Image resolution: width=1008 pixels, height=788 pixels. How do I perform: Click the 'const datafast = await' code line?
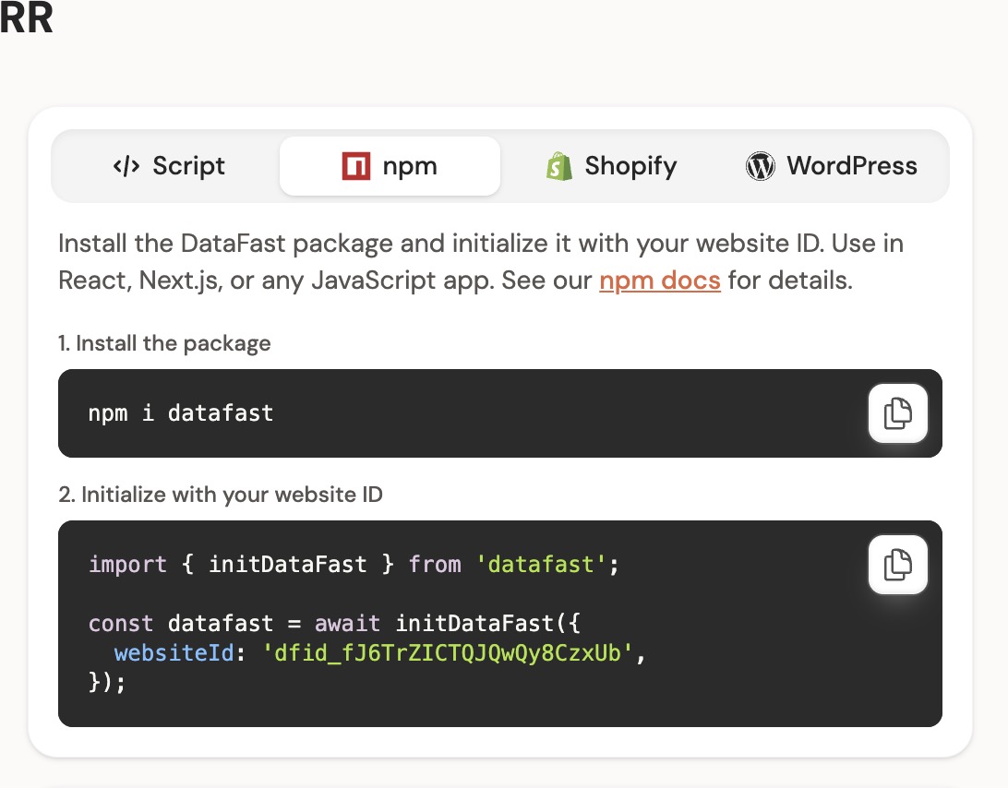click(334, 624)
